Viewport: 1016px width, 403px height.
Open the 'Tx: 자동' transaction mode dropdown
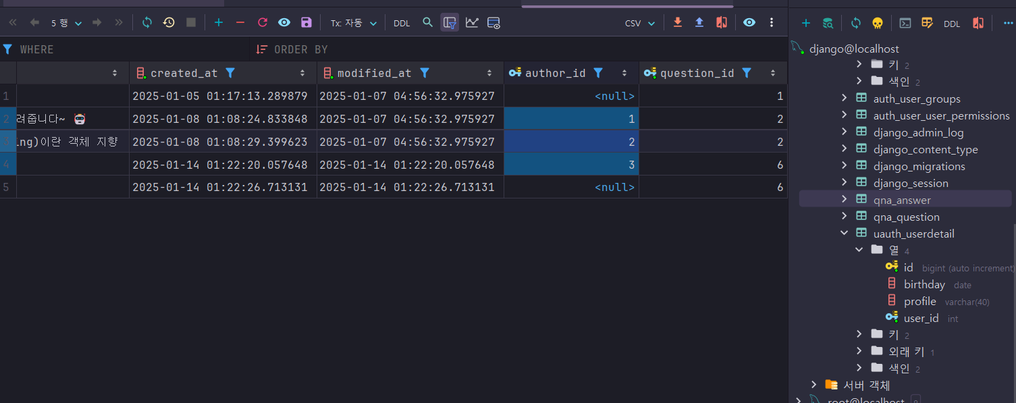pyautogui.click(x=353, y=23)
